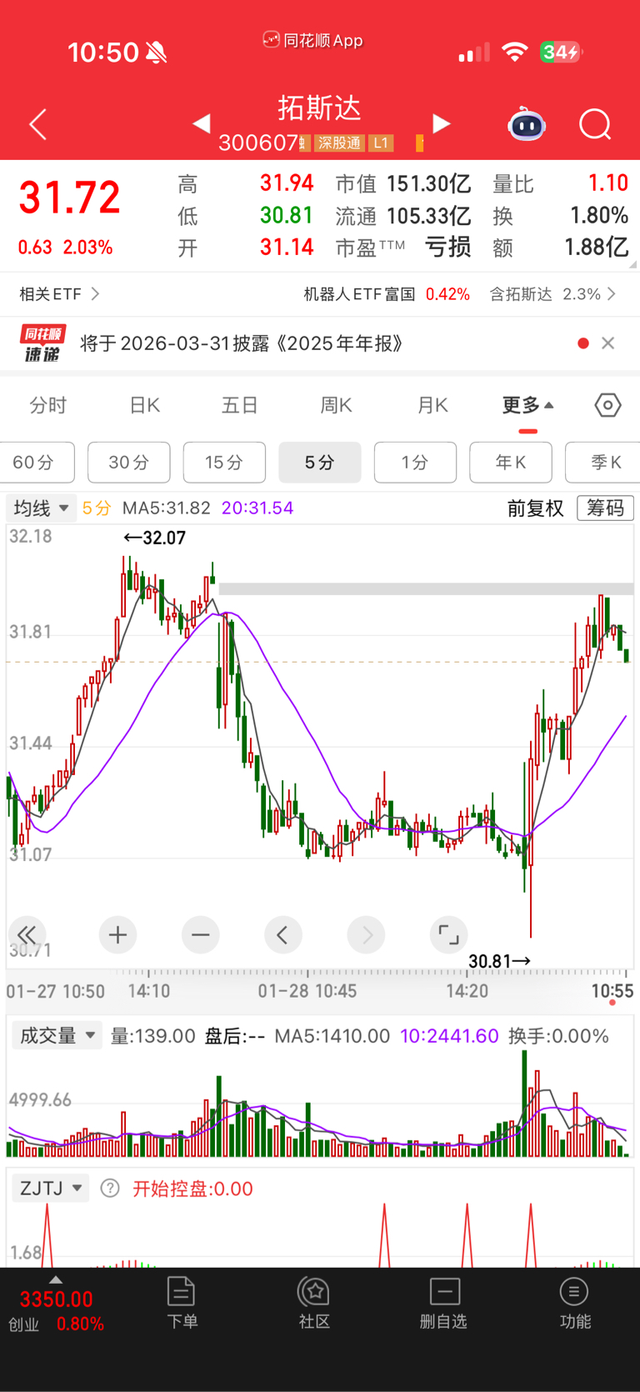Screen dimensions: 640x1392
Task: Select 年K yearly period
Action: (511, 463)
